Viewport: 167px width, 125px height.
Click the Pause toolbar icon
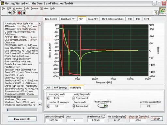click(x=24, y=13)
